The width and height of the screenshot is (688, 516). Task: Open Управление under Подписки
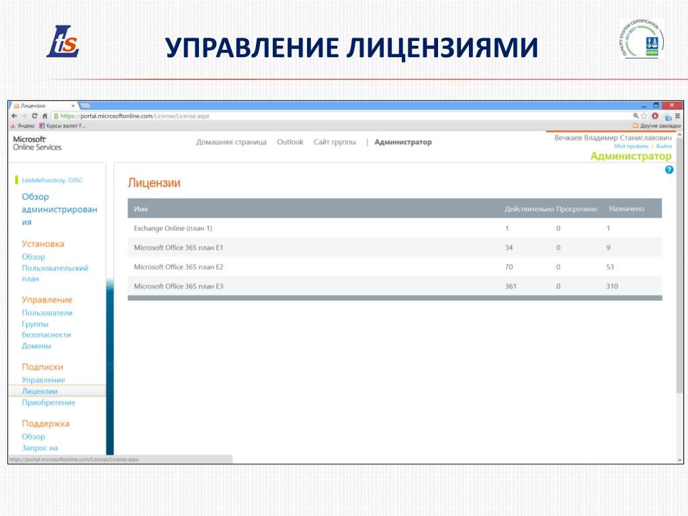(x=44, y=380)
